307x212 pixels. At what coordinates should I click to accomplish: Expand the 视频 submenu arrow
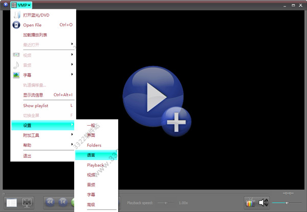click(x=72, y=54)
